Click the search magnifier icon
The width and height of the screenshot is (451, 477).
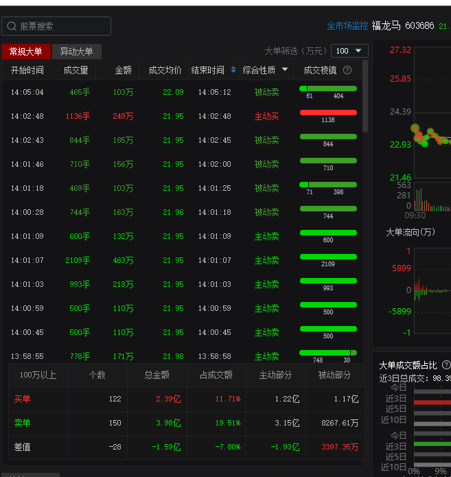[12, 26]
